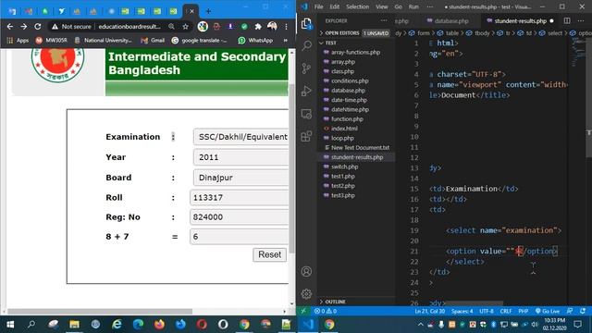Click the Split Editor icon
Image resolution: width=592 pixels, height=333 pixels.
pyautogui.click(x=567, y=20)
